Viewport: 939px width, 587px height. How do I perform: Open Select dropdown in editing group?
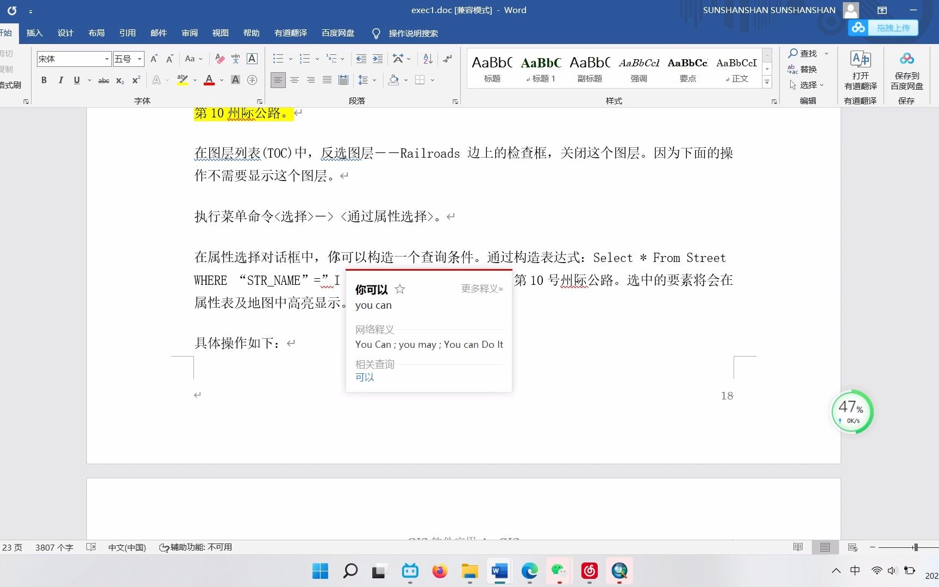coord(806,85)
